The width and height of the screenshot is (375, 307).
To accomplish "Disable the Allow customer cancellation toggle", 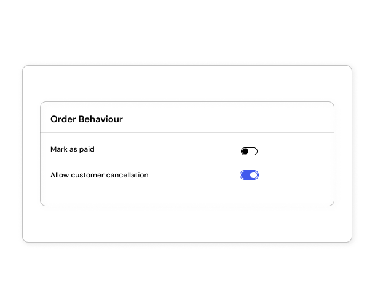I will [249, 175].
